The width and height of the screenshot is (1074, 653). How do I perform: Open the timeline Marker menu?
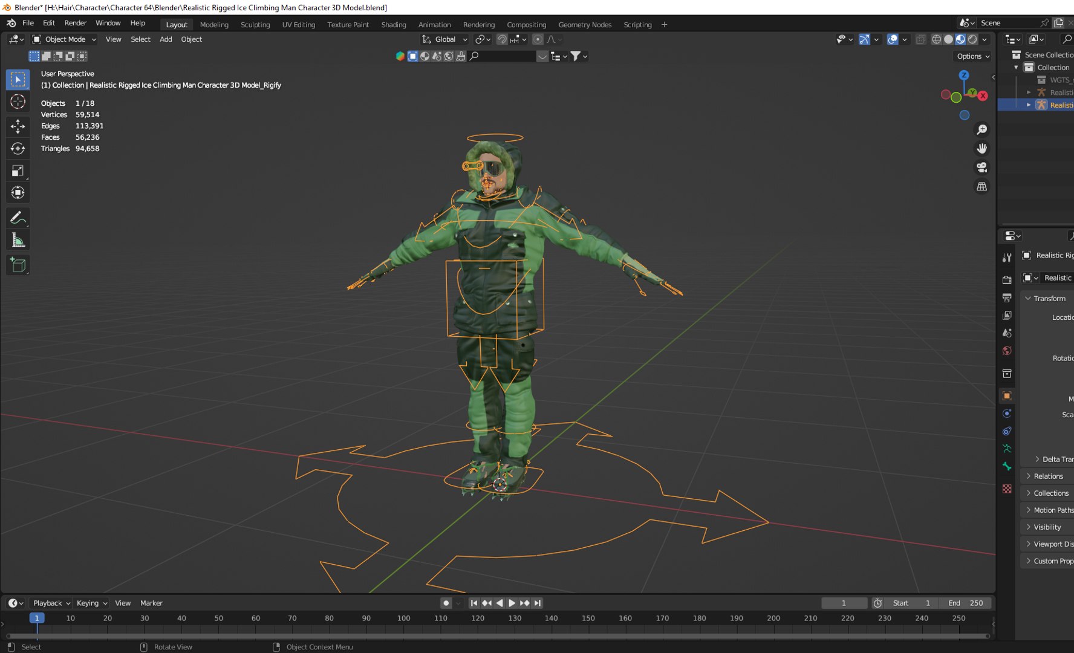151,603
